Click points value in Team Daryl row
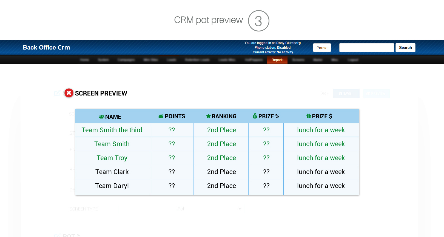Viewport: 444px width, 237px height. pos(172,186)
